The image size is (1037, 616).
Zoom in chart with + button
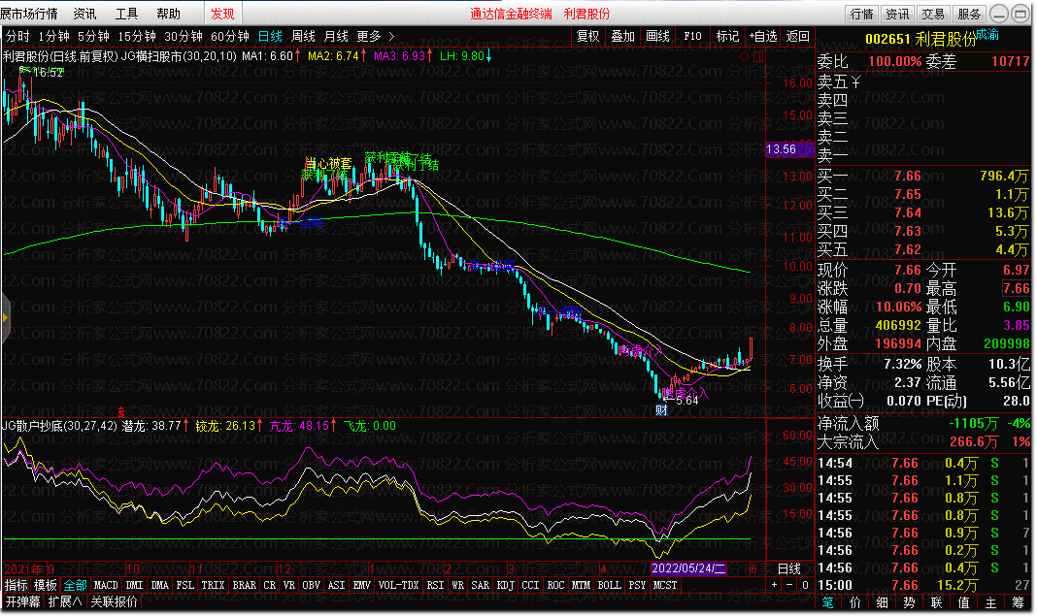click(x=774, y=585)
